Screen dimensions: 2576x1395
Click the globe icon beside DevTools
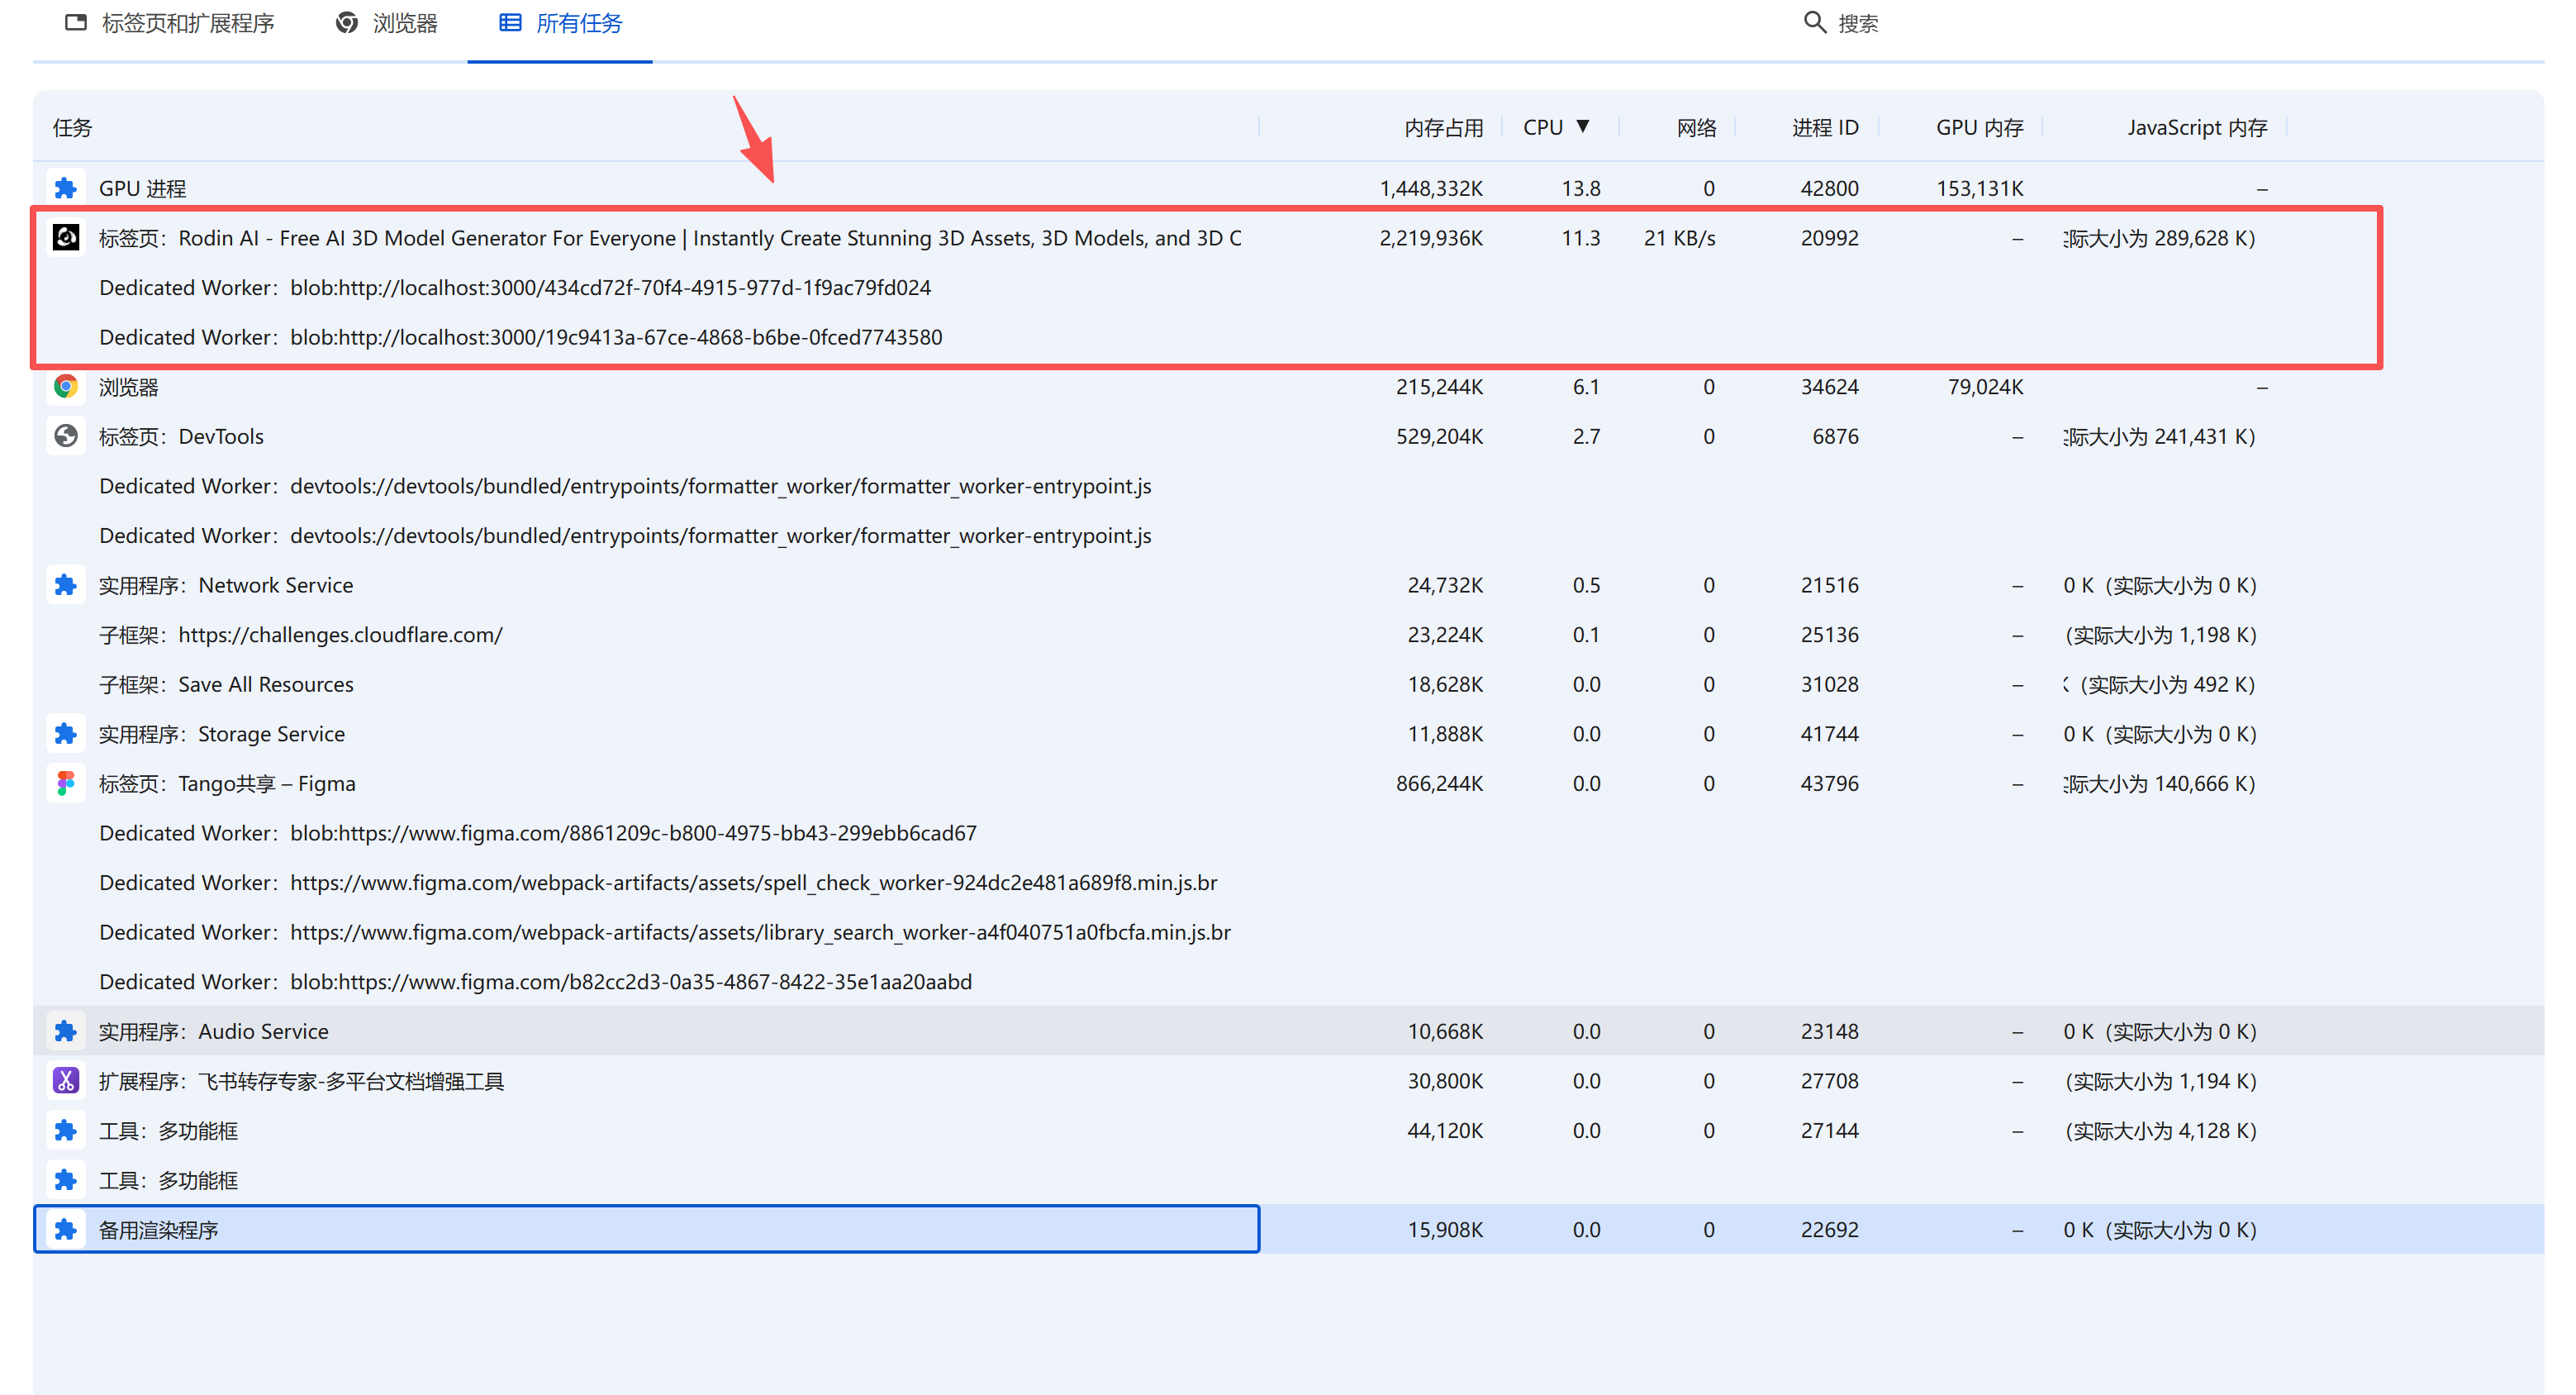[x=66, y=436]
